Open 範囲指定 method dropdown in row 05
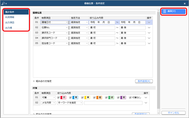This screenshot has height=118, width=189. pos(79,43)
